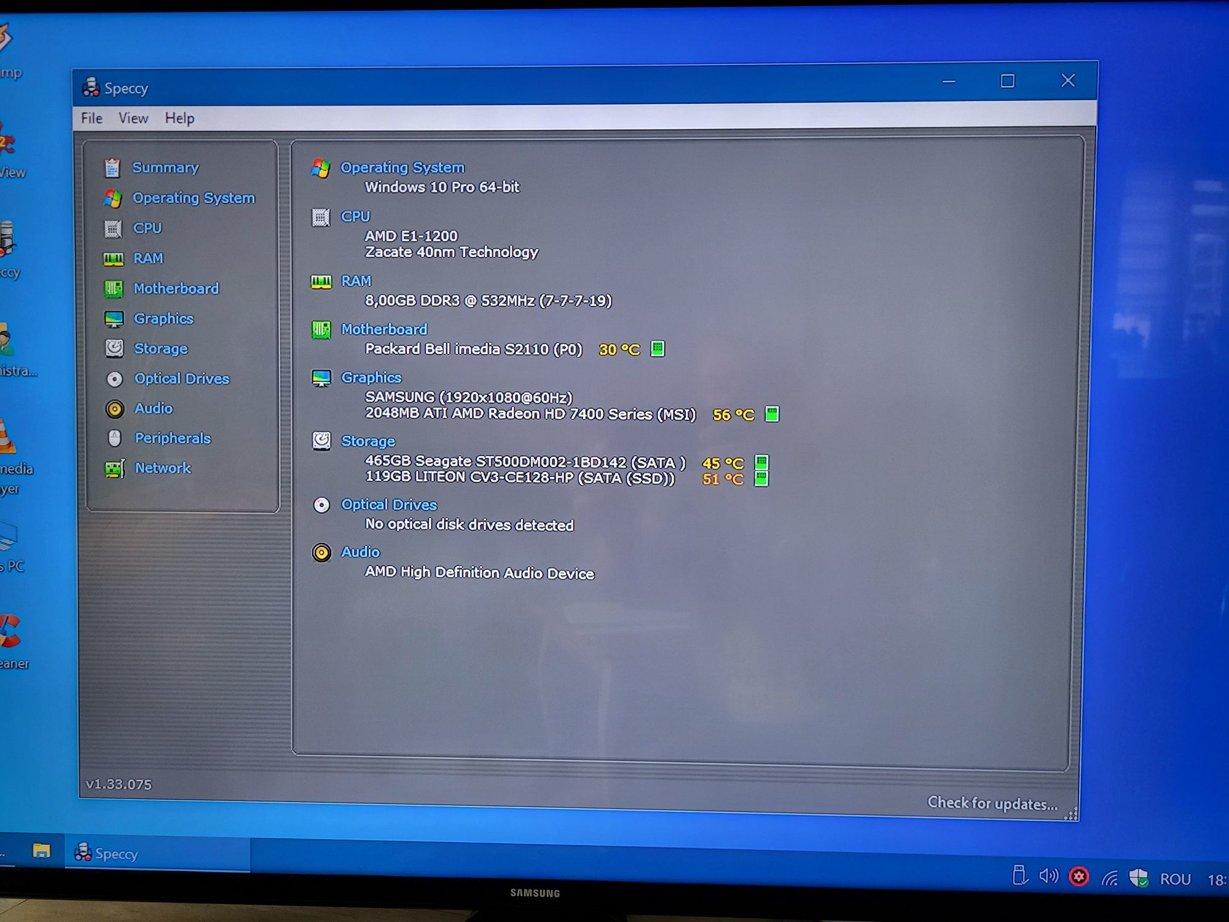Click 'AMD High Definition Audio Device' text
The width and height of the screenshot is (1229, 922).
click(x=479, y=572)
